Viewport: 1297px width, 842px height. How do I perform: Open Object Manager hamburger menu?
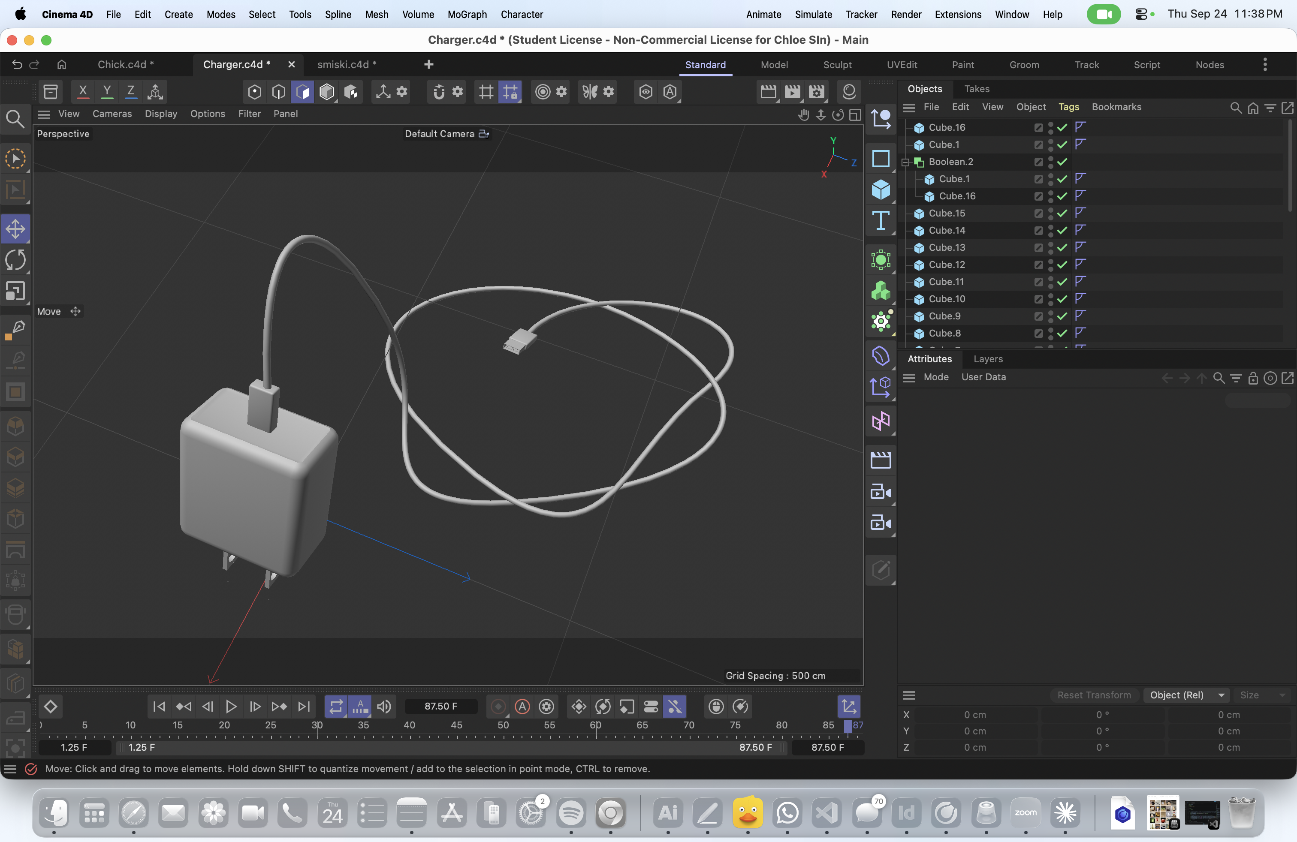coord(909,107)
